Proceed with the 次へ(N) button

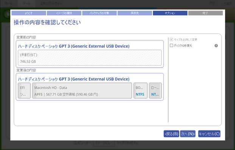pos(188,134)
